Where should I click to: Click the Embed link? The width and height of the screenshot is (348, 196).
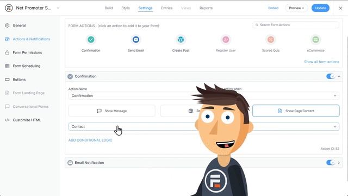pos(273,8)
